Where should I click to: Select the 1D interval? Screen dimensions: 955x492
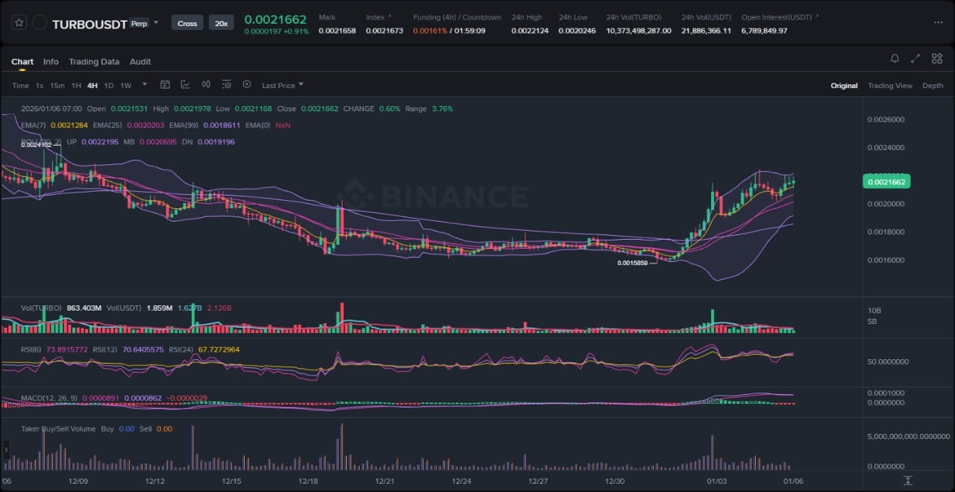click(109, 85)
